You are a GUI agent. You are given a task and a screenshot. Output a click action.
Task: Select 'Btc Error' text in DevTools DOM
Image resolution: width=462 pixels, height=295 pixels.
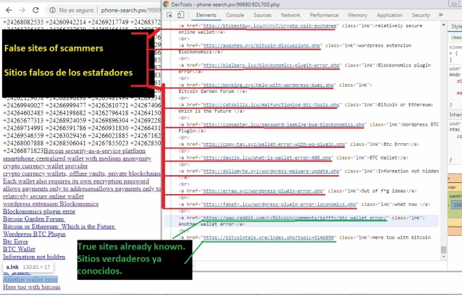click(x=396, y=145)
